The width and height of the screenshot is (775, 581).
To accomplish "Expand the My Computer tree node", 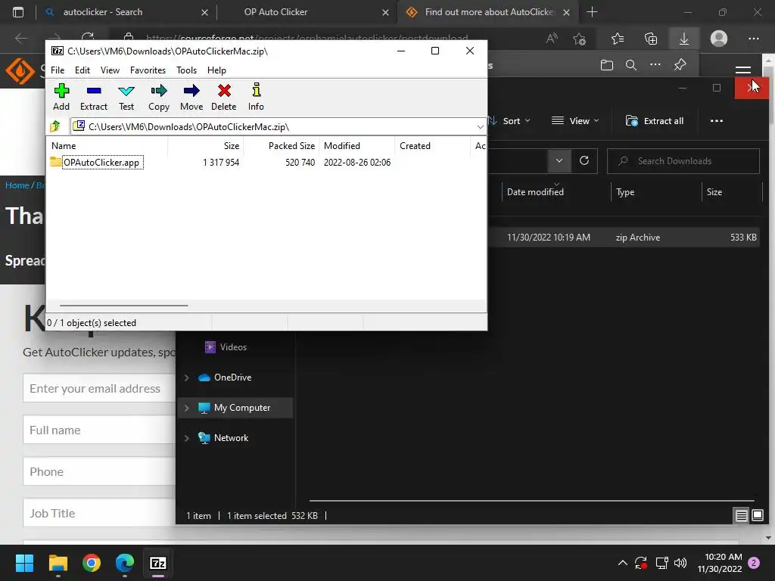I will point(187,408).
